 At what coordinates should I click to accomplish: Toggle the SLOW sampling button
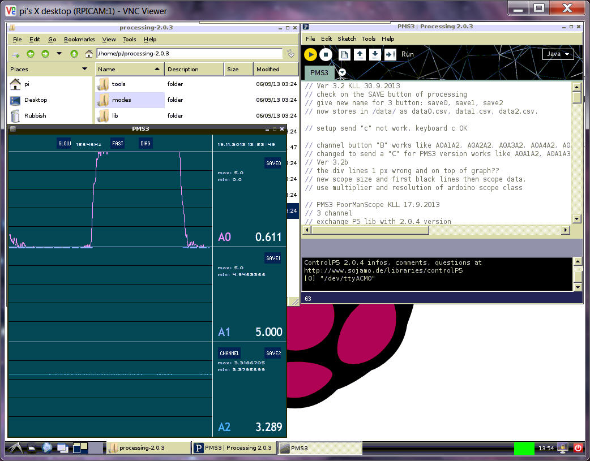click(65, 144)
